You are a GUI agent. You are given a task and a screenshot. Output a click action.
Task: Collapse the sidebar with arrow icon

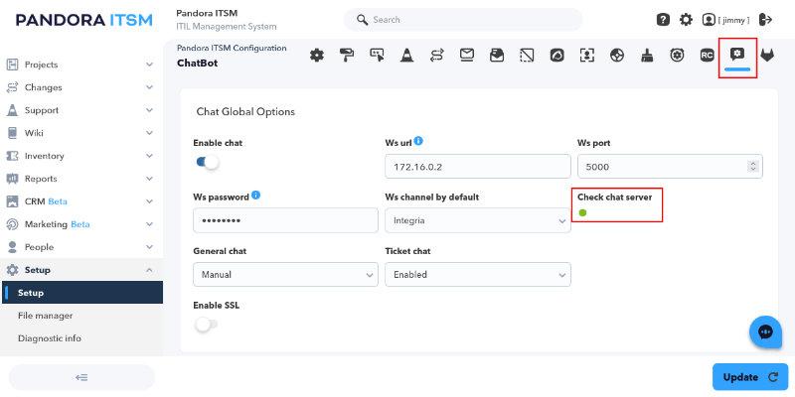tap(81, 377)
